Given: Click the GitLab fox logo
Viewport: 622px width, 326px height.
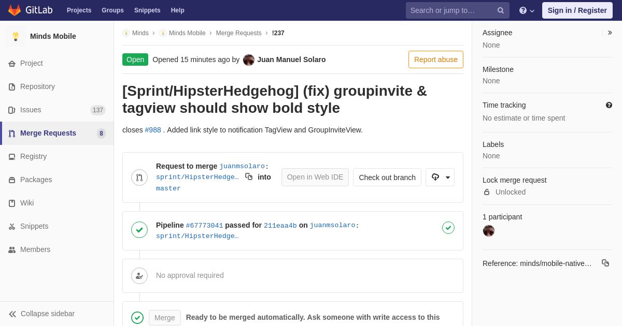Looking at the screenshot, I should click(x=15, y=10).
